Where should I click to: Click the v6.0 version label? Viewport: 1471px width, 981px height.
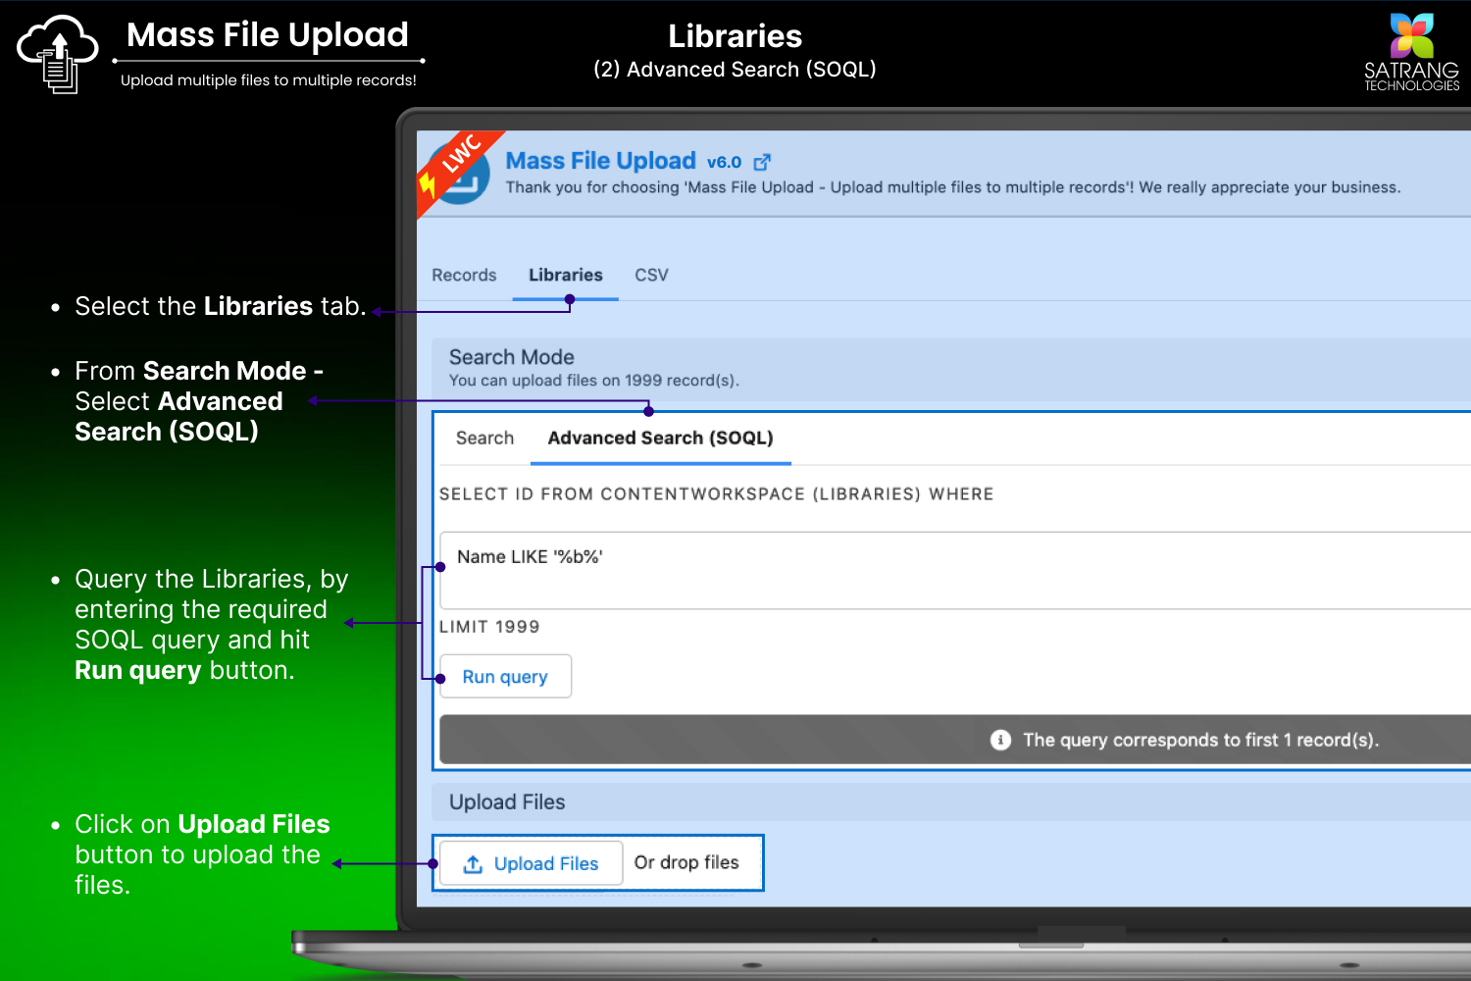[724, 163]
